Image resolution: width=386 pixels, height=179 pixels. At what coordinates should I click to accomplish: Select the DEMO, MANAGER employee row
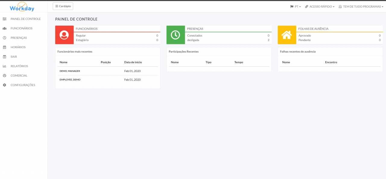70,71
